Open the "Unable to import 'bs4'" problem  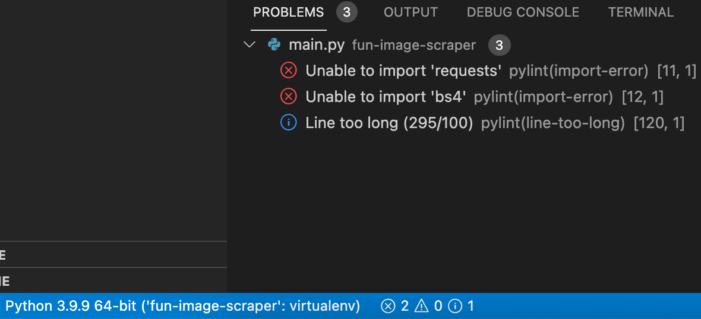click(386, 97)
